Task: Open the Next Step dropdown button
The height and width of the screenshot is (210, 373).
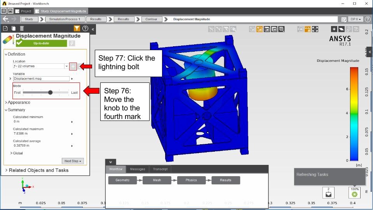Action: pos(73,161)
